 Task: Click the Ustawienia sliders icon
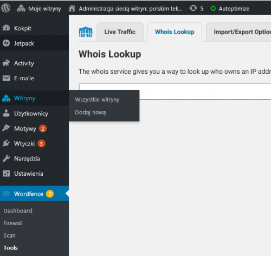(7, 174)
